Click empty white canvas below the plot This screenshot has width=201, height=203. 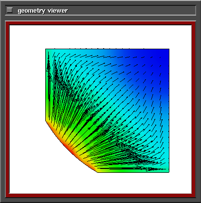click(x=101, y=184)
